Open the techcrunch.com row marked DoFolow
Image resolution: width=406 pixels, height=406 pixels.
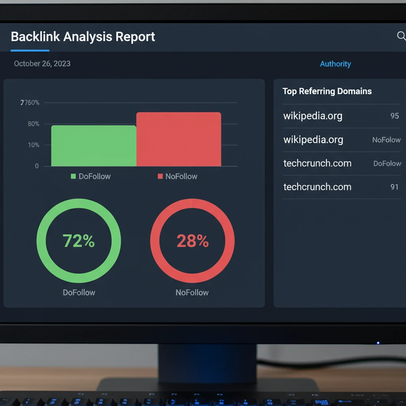coord(317,163)
